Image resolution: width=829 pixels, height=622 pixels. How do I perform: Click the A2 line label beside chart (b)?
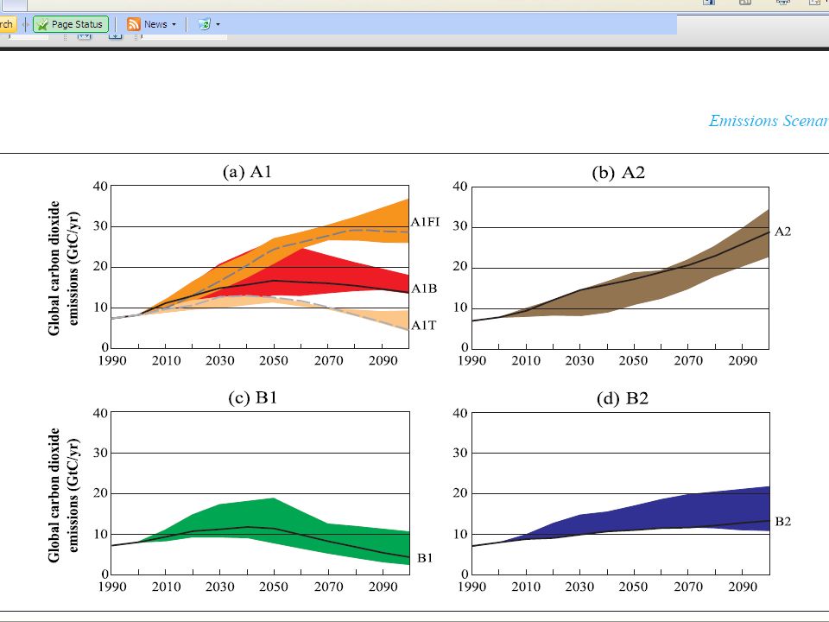coord(782,232)
